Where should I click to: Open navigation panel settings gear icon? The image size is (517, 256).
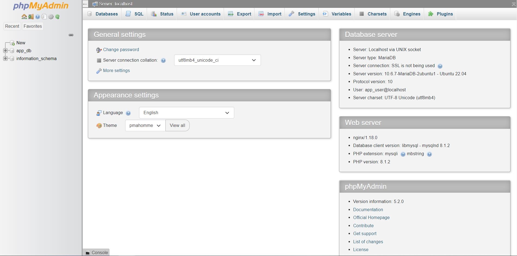[x=51, y=17]
